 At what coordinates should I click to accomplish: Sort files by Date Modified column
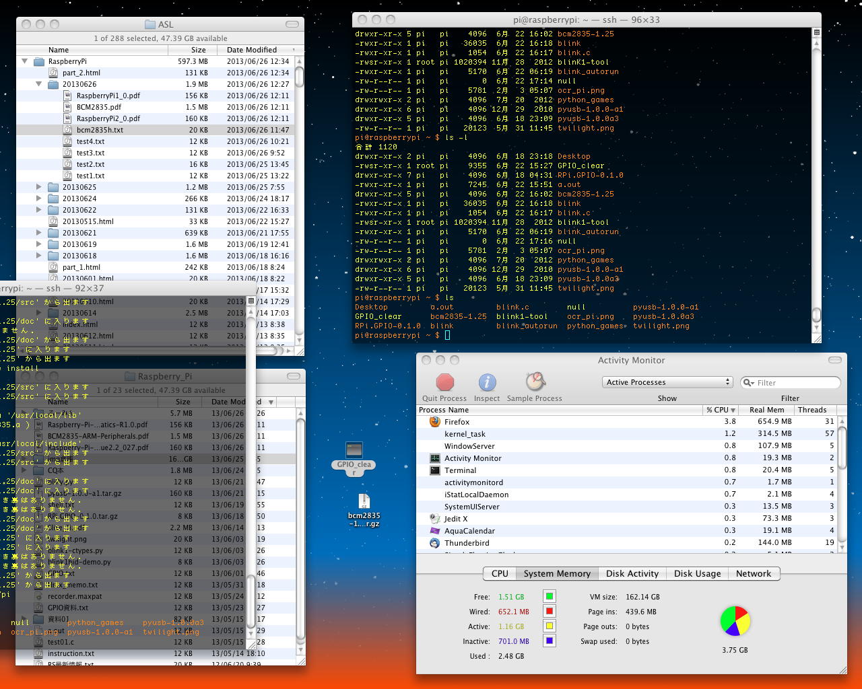[252, 50]
